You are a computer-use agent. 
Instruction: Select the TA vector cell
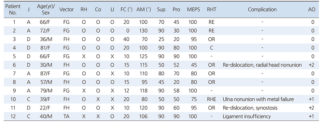(x=66, y=116)
